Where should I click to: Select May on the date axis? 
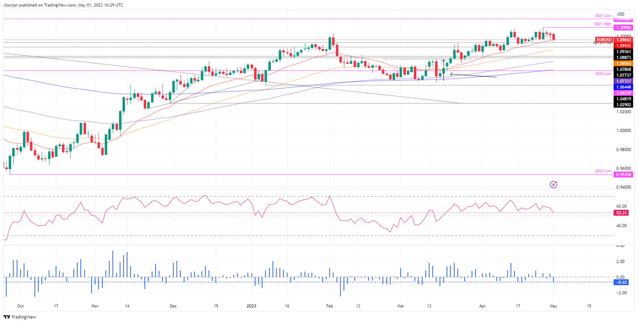[554, 306]
